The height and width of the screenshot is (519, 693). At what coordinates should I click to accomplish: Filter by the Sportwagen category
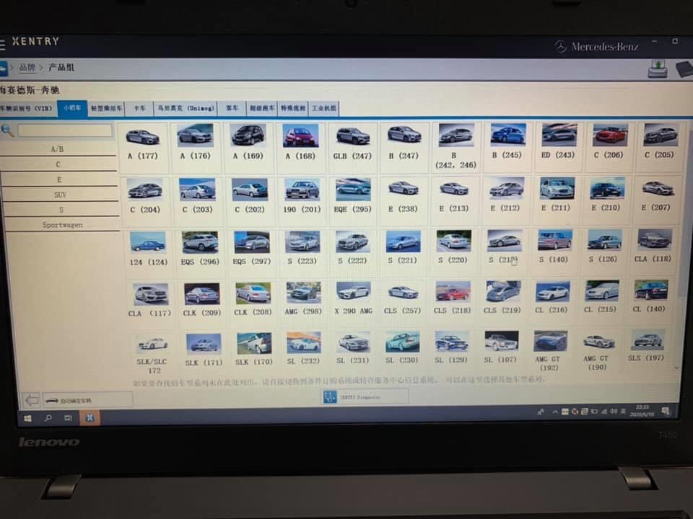(62, 225)
